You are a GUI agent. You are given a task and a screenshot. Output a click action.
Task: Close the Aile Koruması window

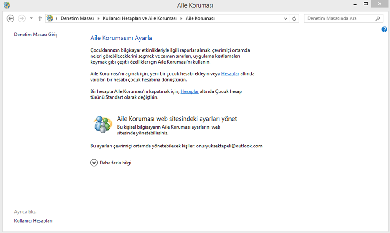379,4
